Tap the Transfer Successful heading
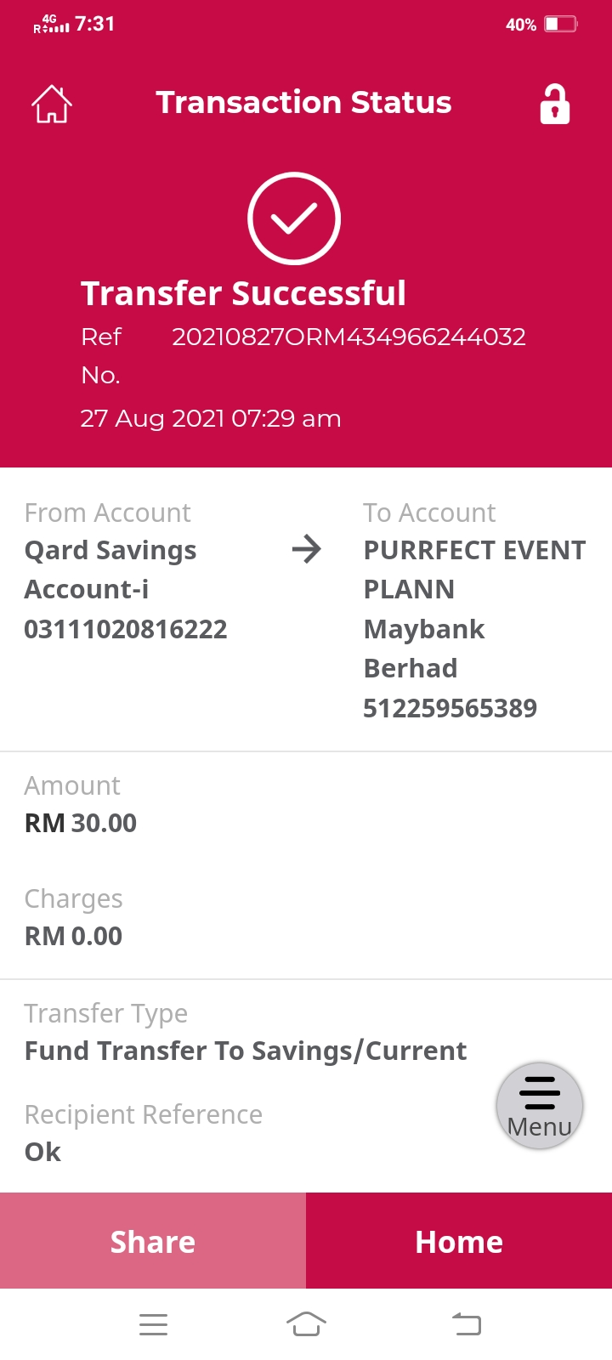Viewport: 612px width, 1360px height. [243, 293]
